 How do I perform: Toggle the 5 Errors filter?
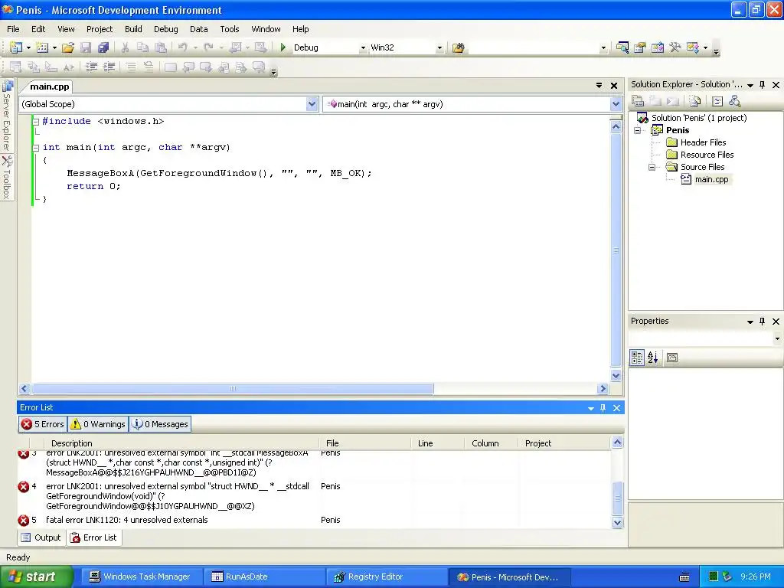[x=43, y=424]
